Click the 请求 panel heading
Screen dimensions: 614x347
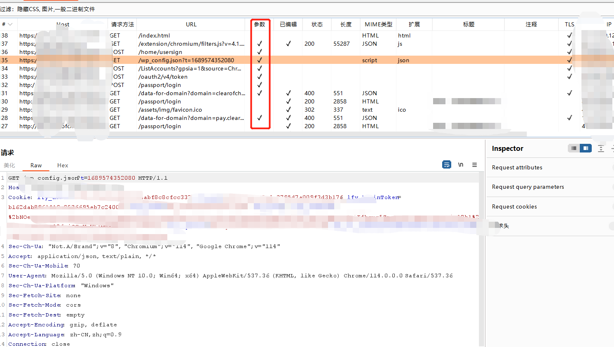point(7,153)
